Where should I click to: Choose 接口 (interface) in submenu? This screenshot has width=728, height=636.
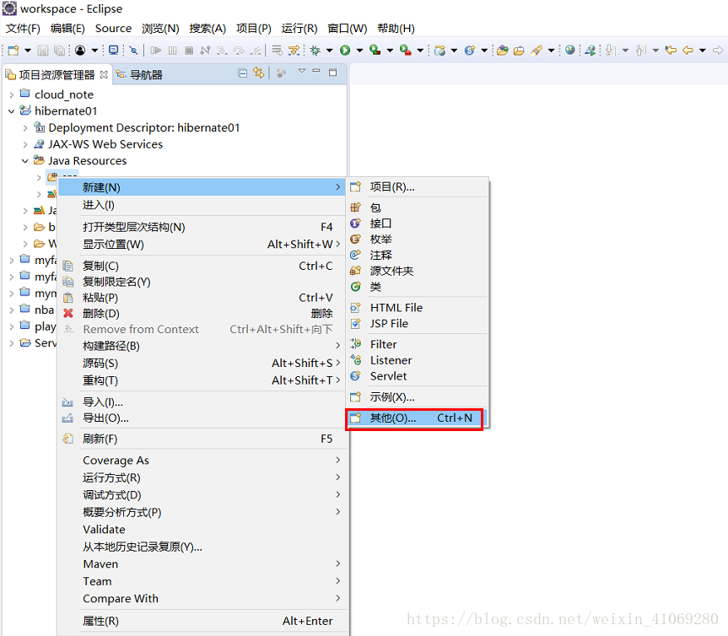pos(418,224)
